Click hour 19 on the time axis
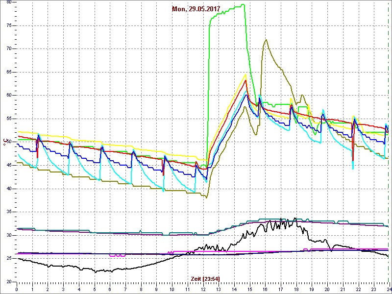392x294 pixels. pyautogui.click(x=312, y=290)
